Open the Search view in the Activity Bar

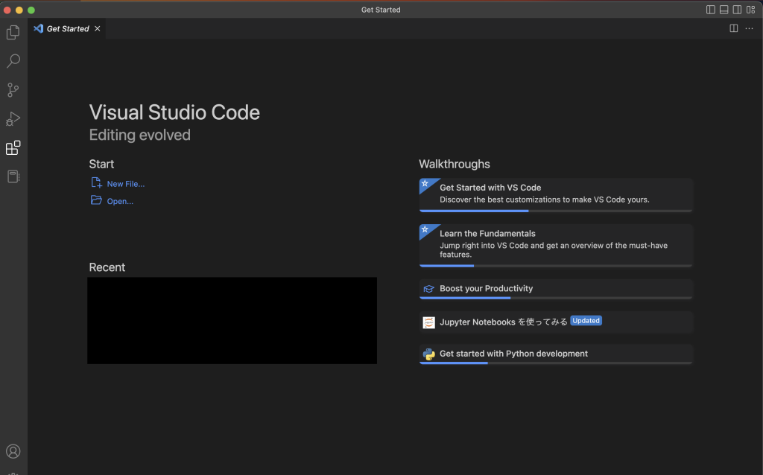click(13, 61)
